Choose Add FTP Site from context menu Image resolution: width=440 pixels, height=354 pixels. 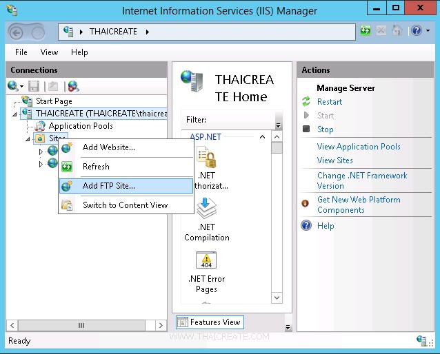(x=126, y=186)
